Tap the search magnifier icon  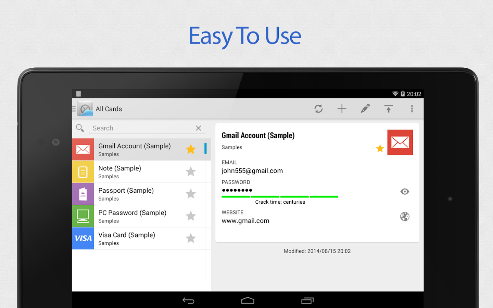pos(80,128)
